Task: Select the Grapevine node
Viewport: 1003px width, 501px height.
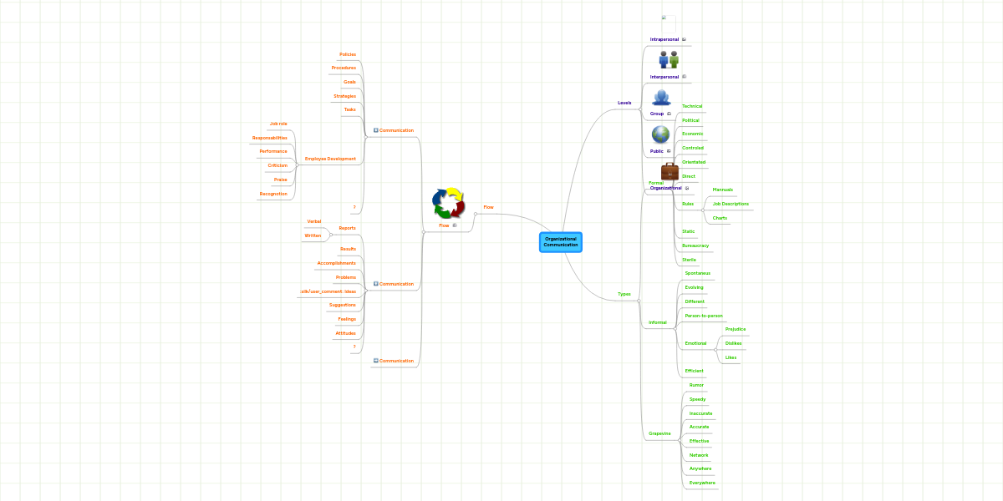Action: tap(659, 433)
